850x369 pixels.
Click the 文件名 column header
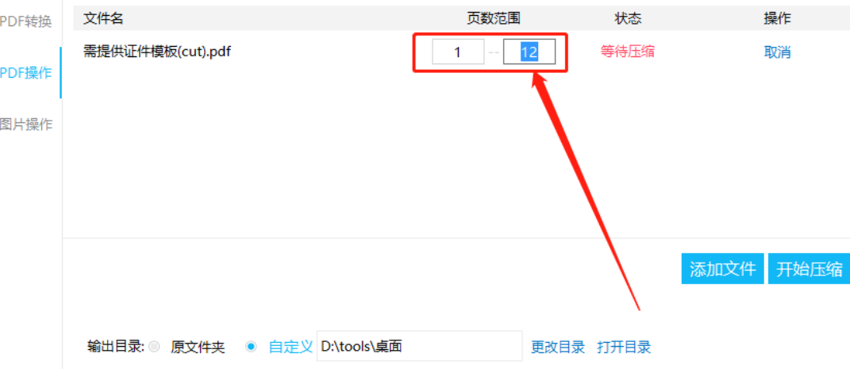[x=103, y=18]
